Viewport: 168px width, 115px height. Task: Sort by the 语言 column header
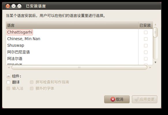(x=72, y=25)
